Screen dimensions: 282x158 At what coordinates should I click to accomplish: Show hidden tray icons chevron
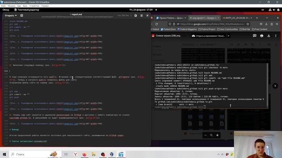(x=219, y=154)
